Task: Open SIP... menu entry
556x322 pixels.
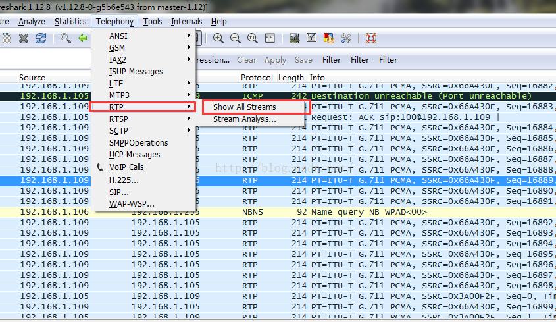Action: point(143,192)
